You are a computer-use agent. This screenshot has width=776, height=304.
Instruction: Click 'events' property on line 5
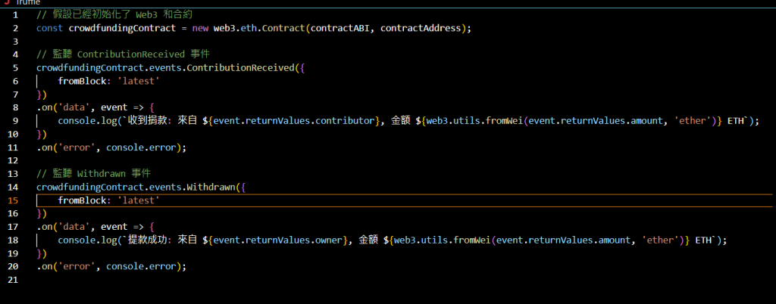[x=165, y=67]
